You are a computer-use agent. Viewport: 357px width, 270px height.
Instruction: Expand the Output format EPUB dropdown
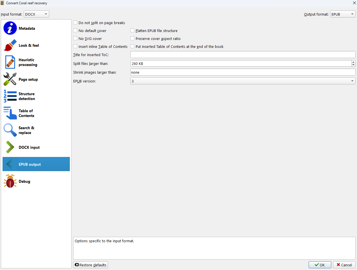pos(343,14)
